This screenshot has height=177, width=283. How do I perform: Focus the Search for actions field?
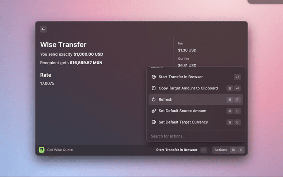(195, 136)
